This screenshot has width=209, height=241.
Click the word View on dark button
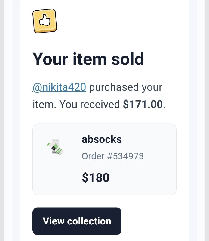[54, 221]
